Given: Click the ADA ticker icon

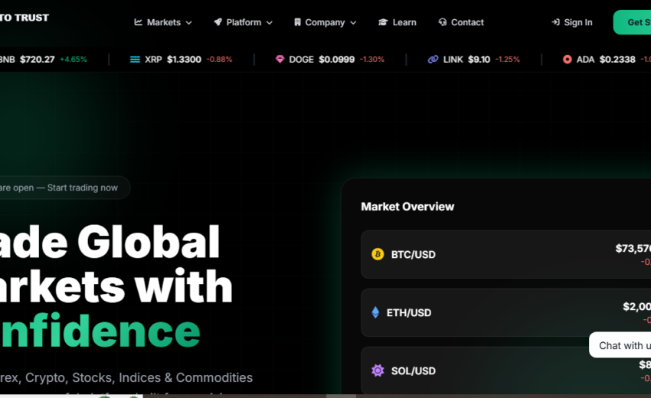Looking at the screenshot, I should [567, 60].
